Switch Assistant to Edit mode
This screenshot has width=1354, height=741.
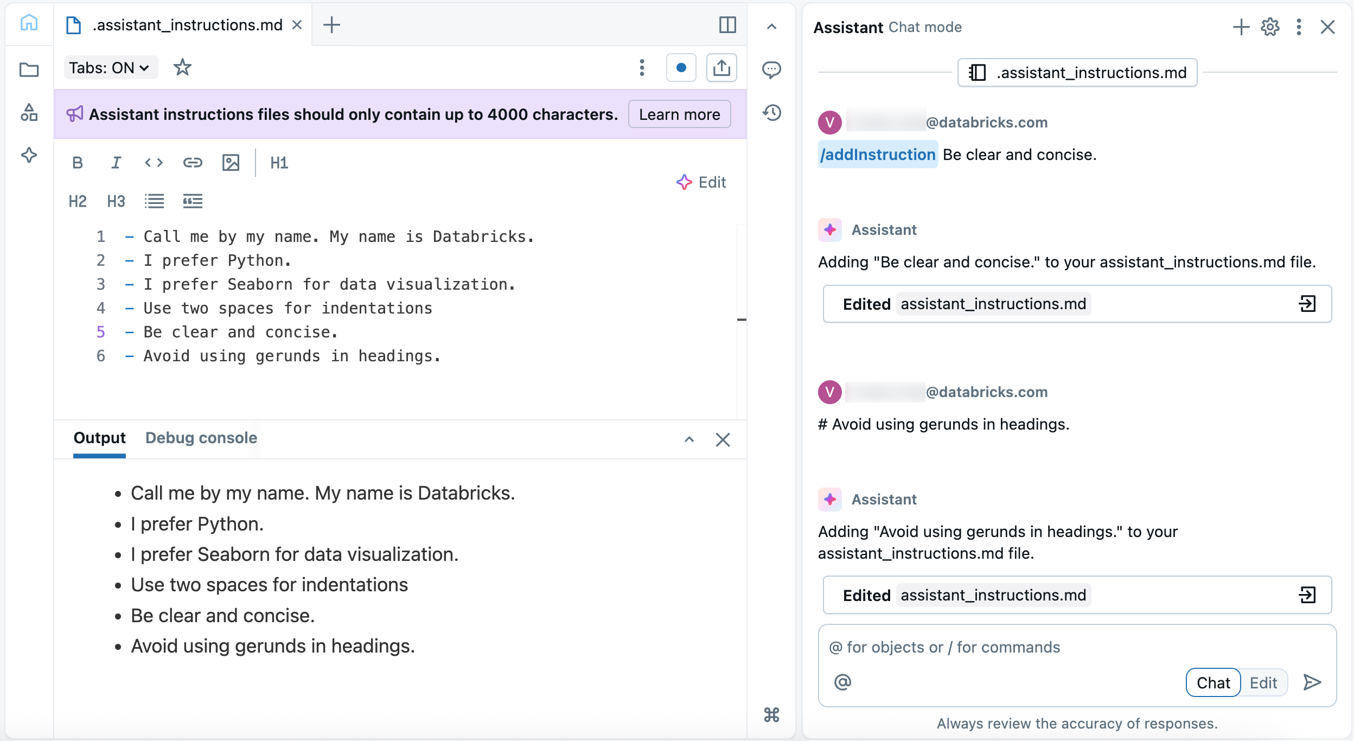(1263, 682)
